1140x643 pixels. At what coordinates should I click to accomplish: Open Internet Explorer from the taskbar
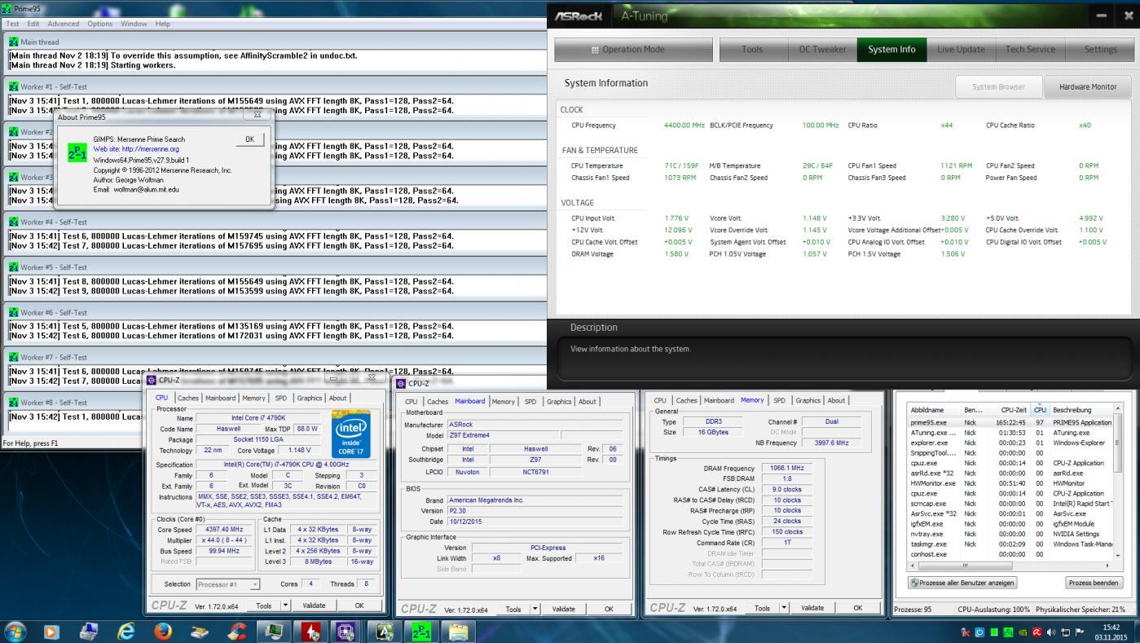point(126,630)
